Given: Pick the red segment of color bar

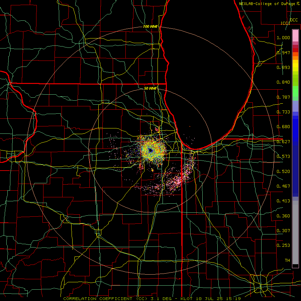Looking at the screenshot, I should (295, 50).
